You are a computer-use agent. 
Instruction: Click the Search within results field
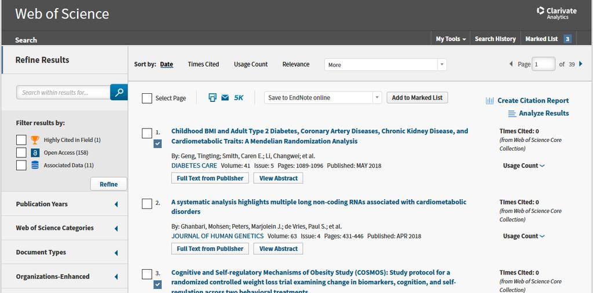[63, 92]
